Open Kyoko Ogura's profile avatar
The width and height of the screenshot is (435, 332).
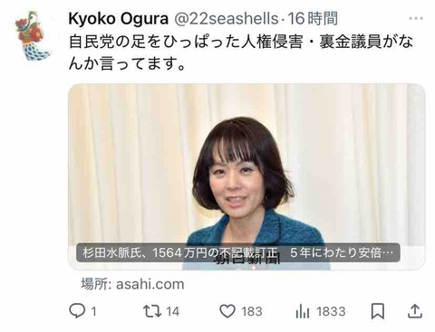(34, 35)
